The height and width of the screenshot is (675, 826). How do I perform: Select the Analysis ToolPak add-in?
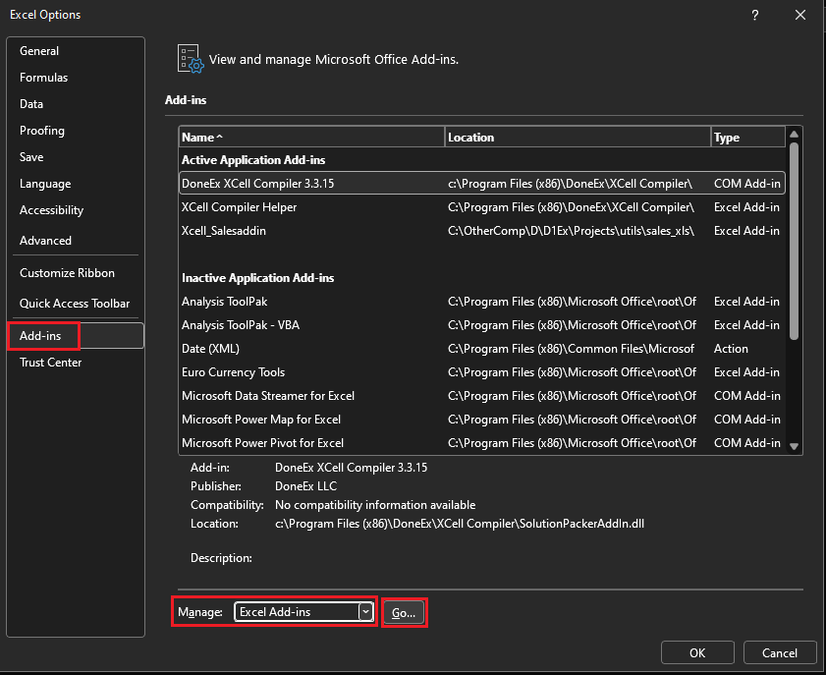pyautogui.click(x=482, y=302)
